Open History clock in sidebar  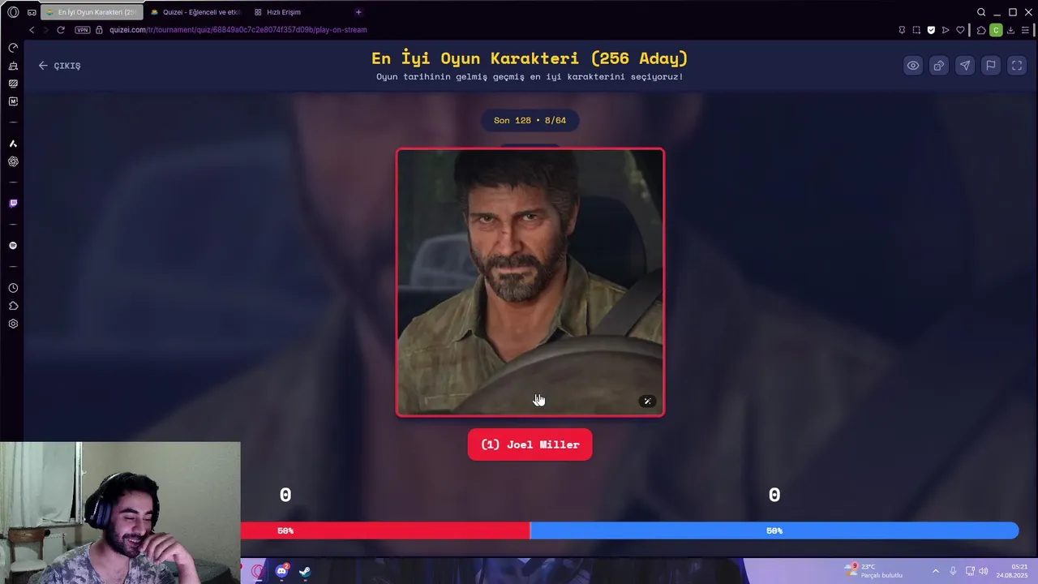pos(13,288)
